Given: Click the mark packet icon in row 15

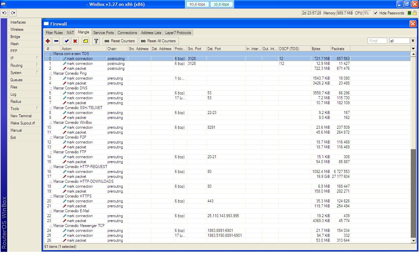Looking at the screenshot, I should pos(64,162).
